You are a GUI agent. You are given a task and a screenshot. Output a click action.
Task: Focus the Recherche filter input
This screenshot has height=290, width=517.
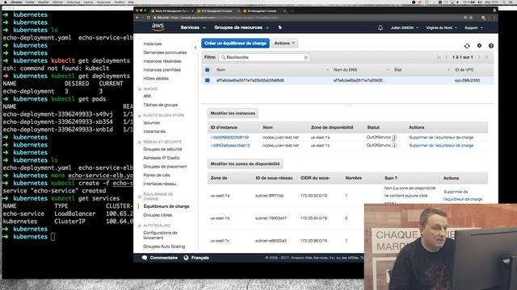(264, 57)
